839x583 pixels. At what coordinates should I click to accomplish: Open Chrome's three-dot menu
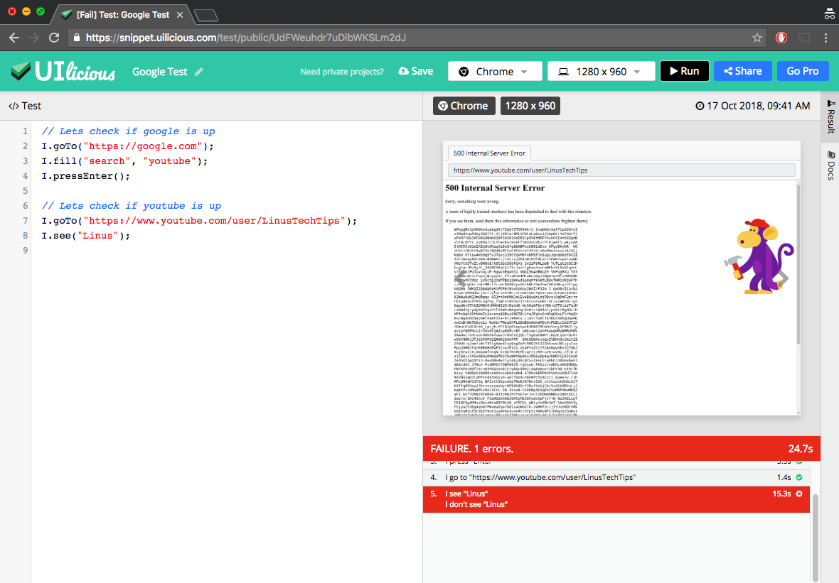point(825,38)
